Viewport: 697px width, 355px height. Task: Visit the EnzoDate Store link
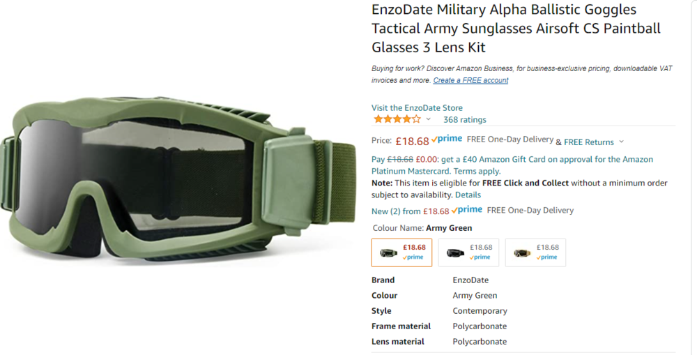[417, 107]
